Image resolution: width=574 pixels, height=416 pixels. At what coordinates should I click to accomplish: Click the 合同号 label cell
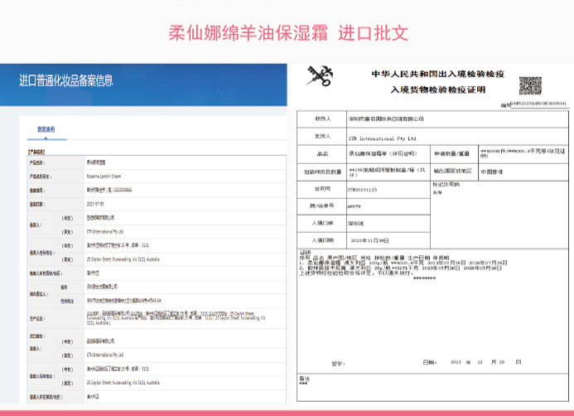[322, 189]
